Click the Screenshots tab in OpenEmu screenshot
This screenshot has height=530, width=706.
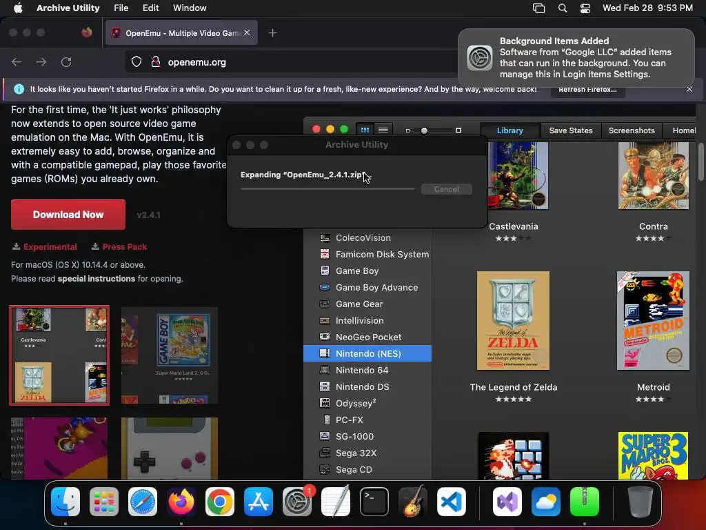tap(632, 130)
